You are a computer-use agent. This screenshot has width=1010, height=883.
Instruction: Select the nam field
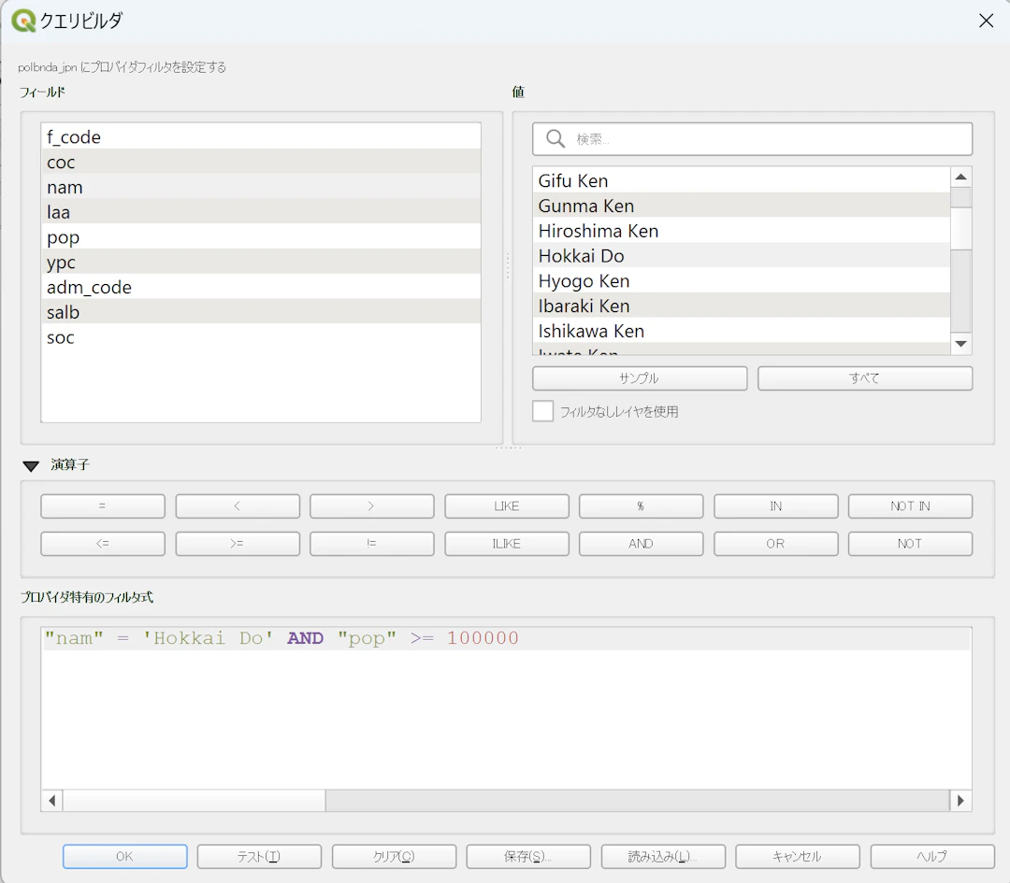pyautogui.click(x=261, y=187)
